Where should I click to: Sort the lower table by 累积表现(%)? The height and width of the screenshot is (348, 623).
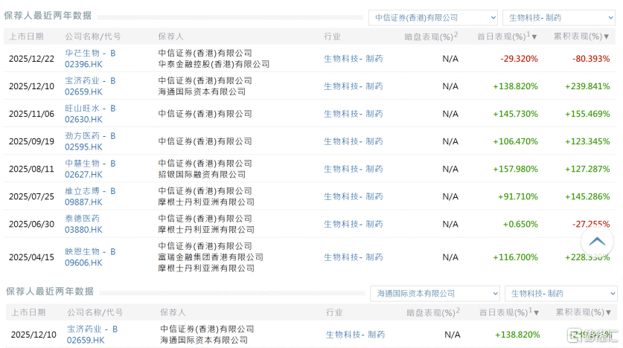point(584,312)
